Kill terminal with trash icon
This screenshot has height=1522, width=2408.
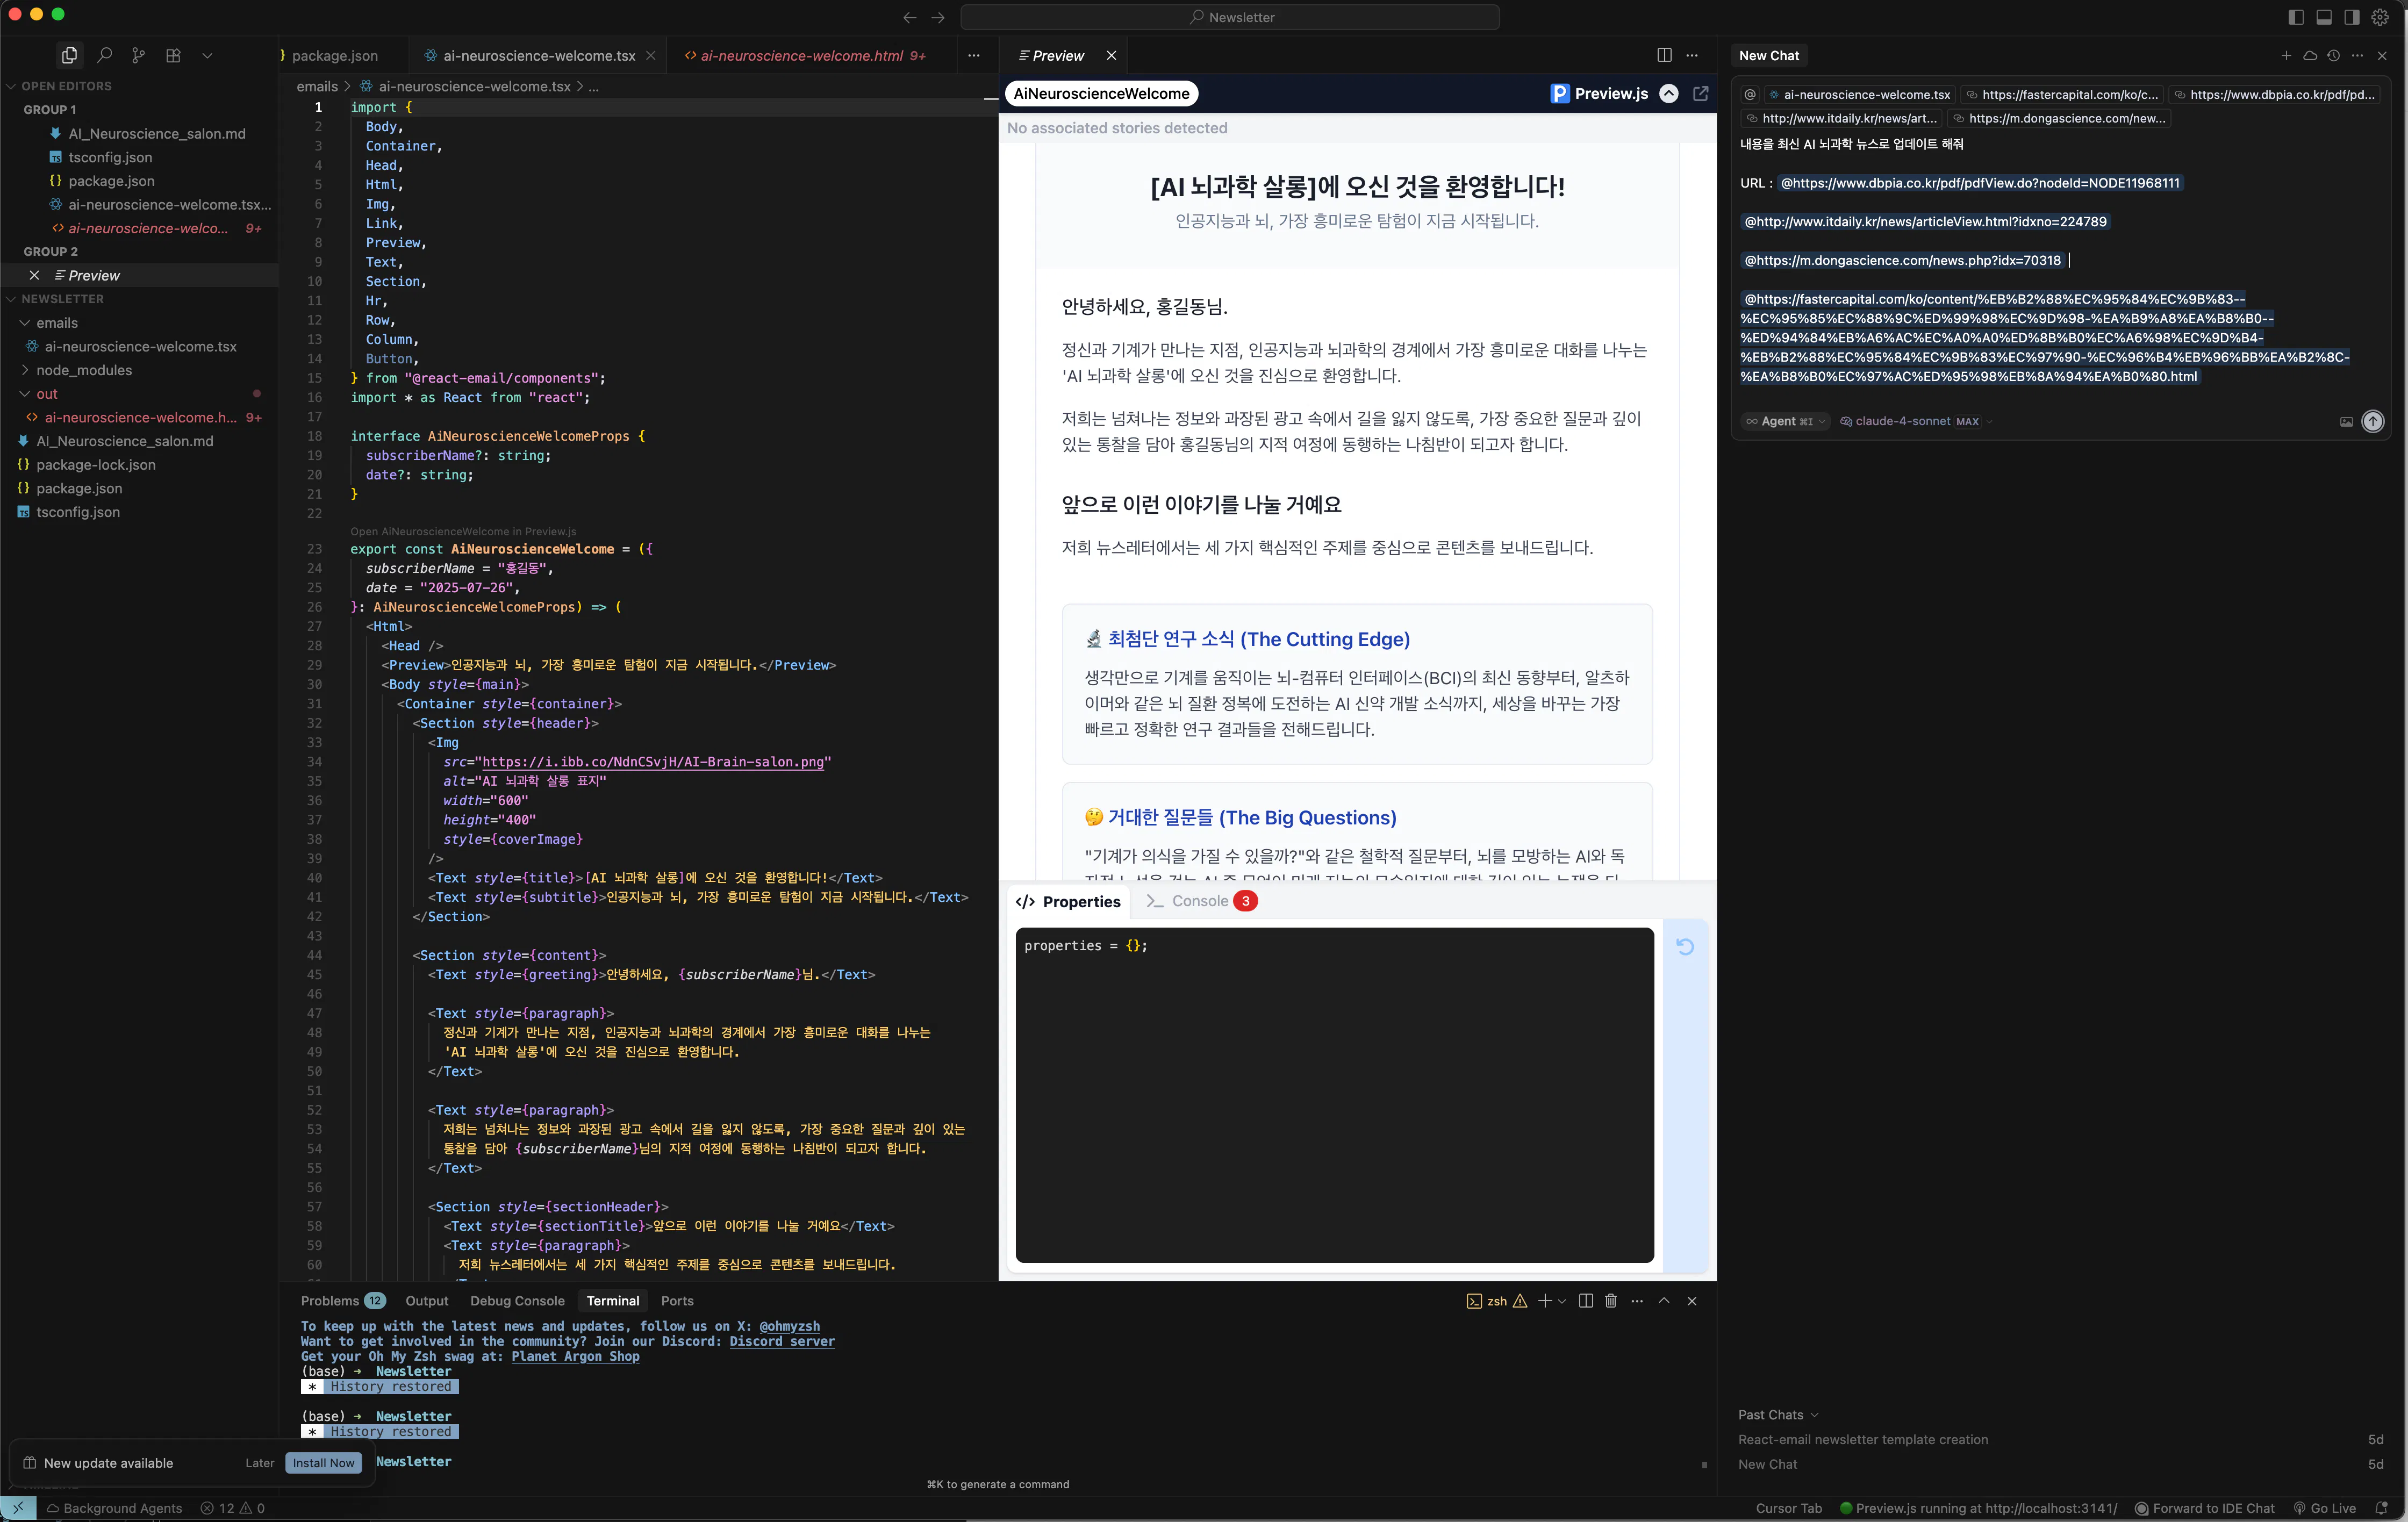tap(1610, 1300)
